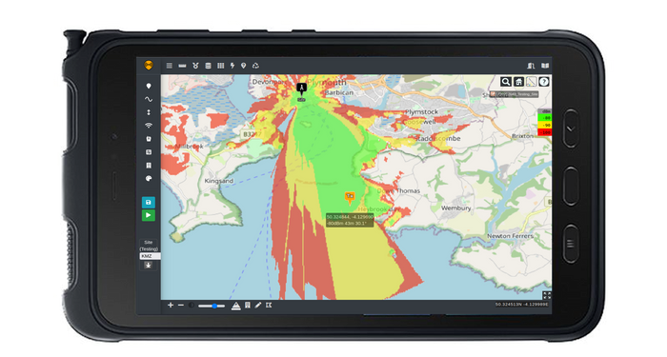The width and height of the screenshot is (667, 357).
Task: Click the blue save button
Action: [148, 202]
